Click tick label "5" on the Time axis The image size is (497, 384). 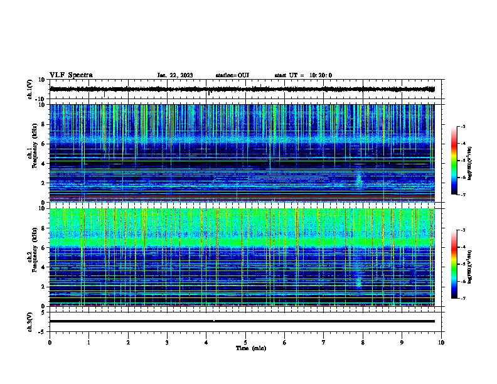point(245,343)
